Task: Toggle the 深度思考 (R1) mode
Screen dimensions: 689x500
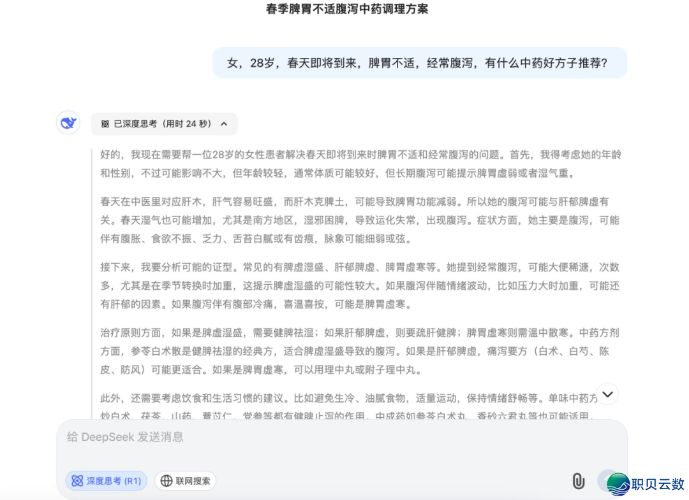Action: (107, 481)
